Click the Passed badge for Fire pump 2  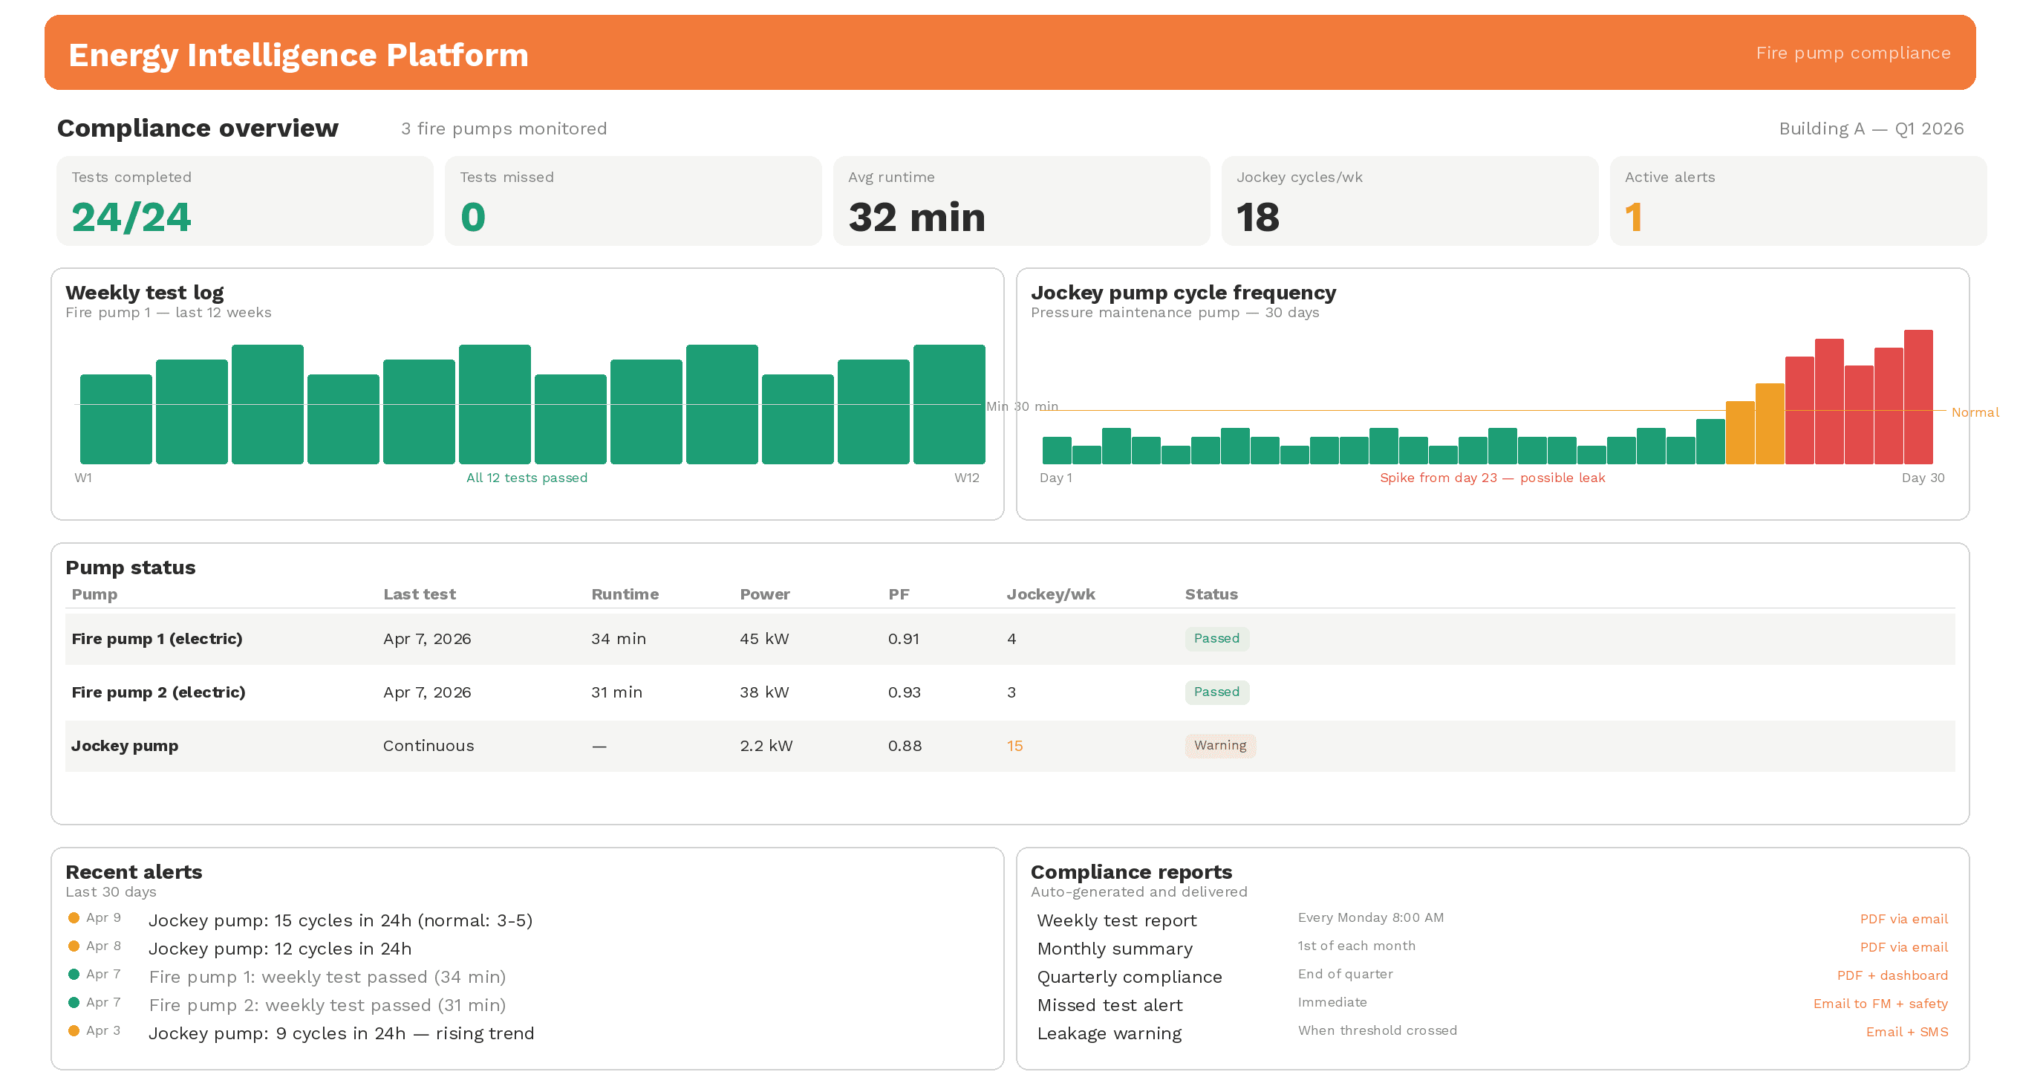(1217, 692)
